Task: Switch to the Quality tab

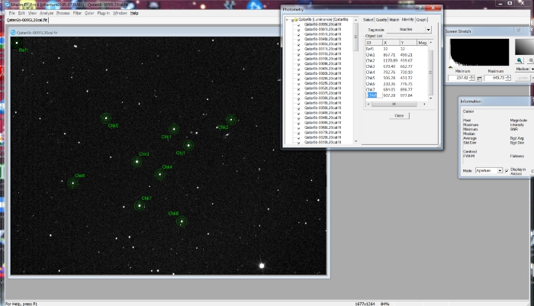Action: point(381,20)
